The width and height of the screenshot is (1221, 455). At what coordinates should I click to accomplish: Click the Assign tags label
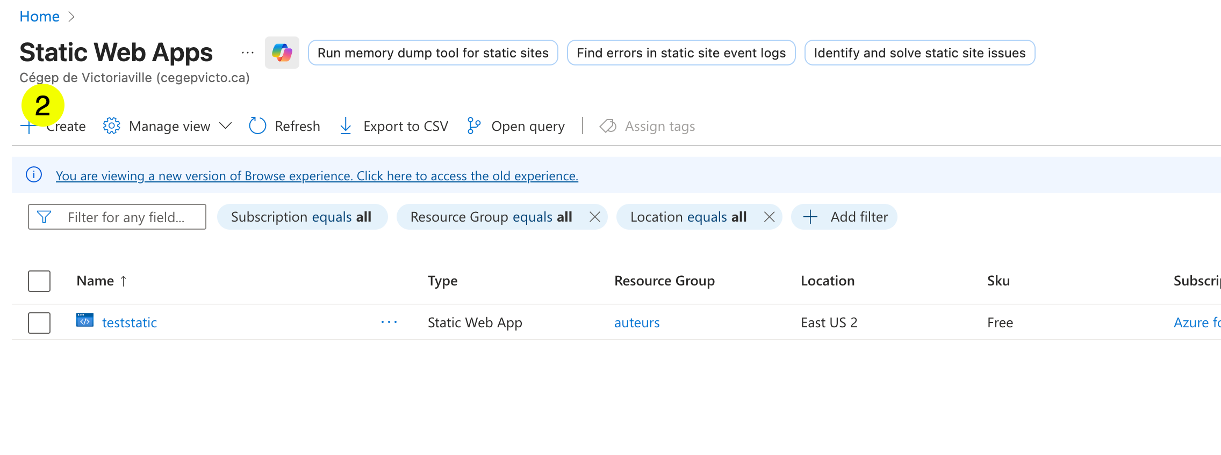pyautogui.click(x=660, y=126)
